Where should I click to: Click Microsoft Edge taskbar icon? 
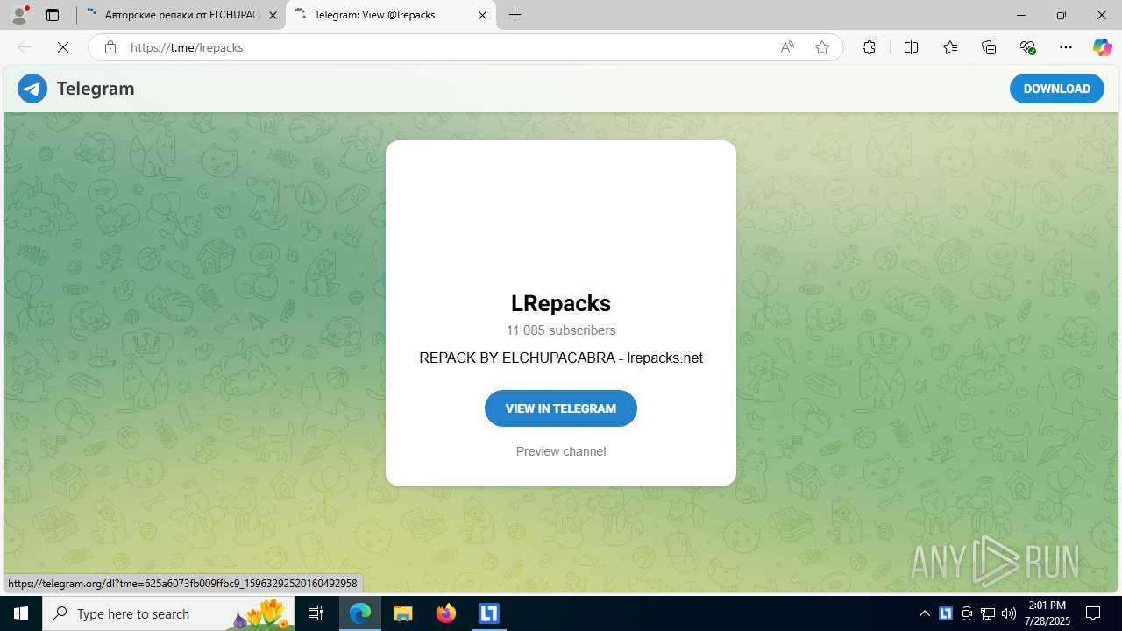(360, 613)
